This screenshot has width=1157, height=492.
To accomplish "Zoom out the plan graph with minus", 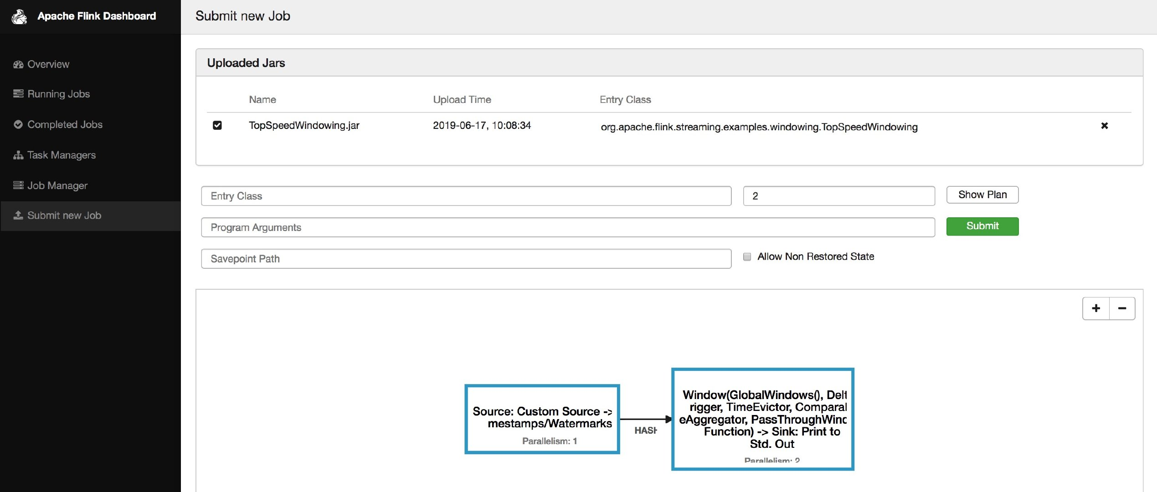I will tap(1122, 308).
